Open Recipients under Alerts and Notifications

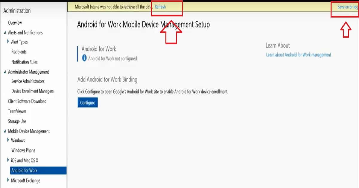[x=19, y=52]
